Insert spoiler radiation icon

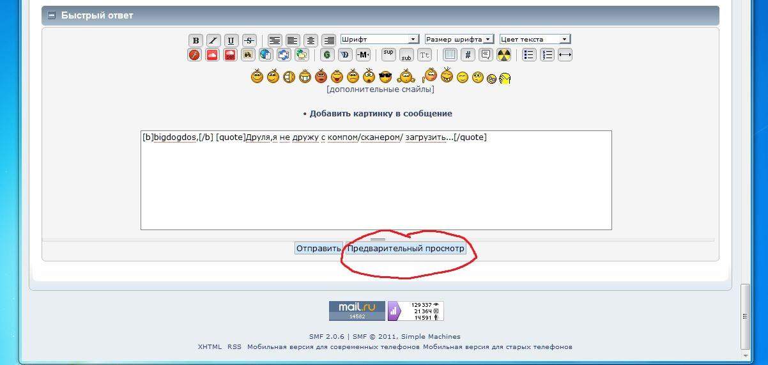pos(503,55)
